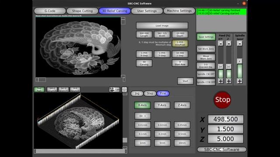Pick the 0.1mm step size
Viewport: 280px width, 157px height.
tap(143, 134)
